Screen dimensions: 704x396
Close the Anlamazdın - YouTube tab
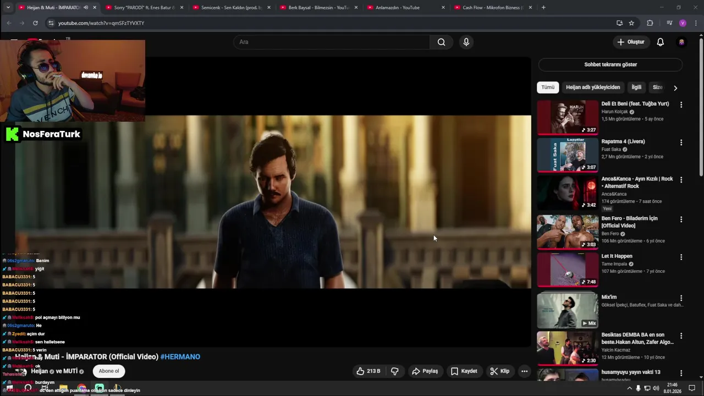tap(443, 8)
